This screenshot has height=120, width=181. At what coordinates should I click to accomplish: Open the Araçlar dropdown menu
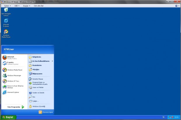[x=27, y=6]
